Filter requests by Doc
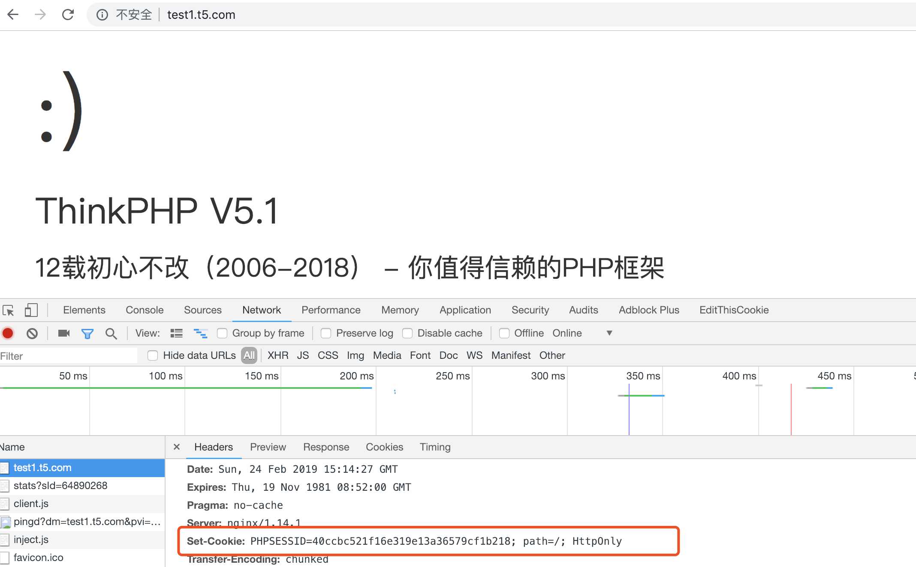The height and width of the screenshot is (567, 916). [x=449, y=355]
